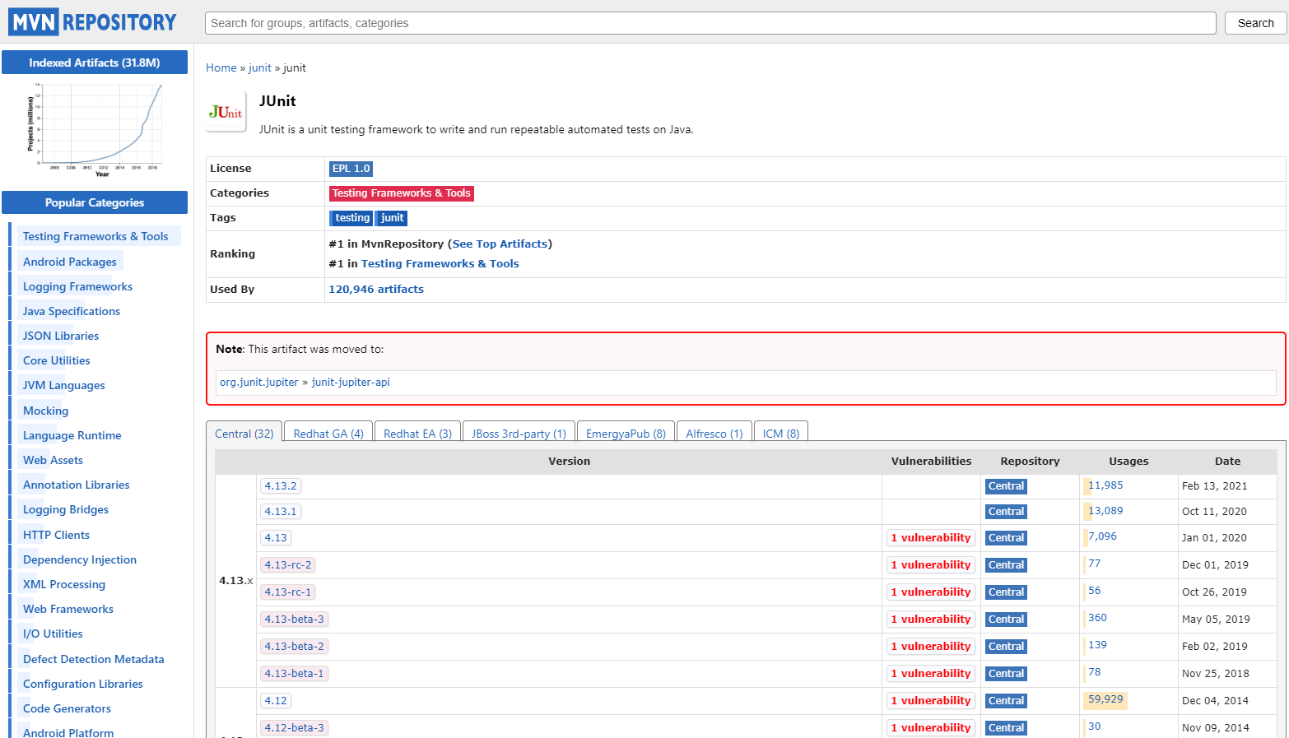1289x738 pixels.
Task: Open Logging Bridges category
Action: point(66,509)
